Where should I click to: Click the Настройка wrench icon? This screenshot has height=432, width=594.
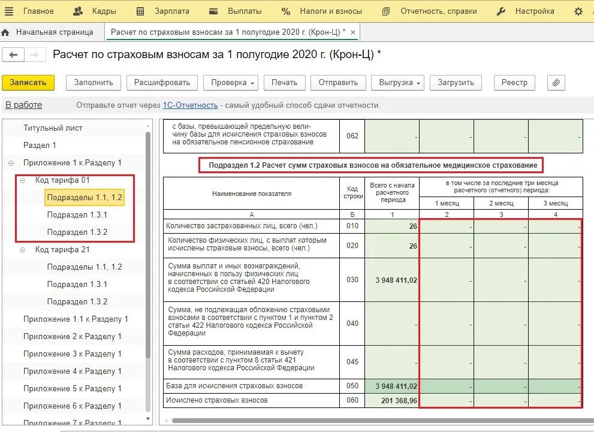(x=501, y=12)
